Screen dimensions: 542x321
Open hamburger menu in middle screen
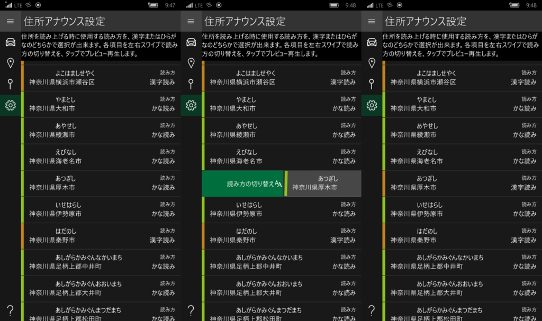click(x=191, y=22)
